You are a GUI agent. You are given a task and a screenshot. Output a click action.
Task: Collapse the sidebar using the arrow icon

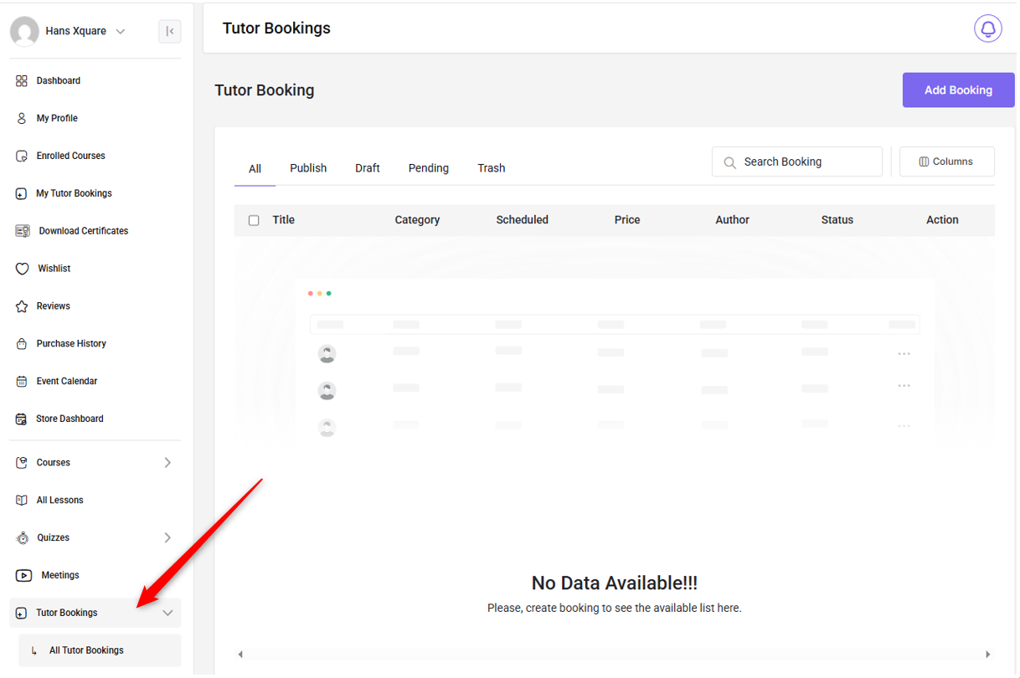[170, 32]
